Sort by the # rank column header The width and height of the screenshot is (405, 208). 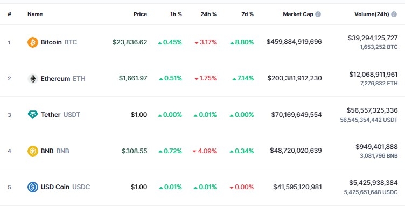pos(9,14)
